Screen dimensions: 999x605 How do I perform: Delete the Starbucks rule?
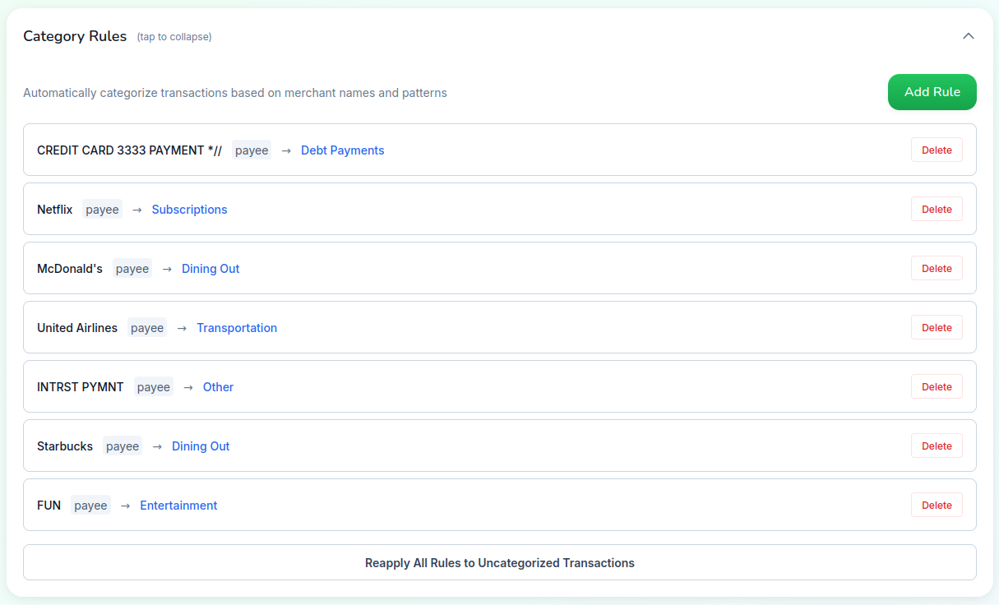tap(937, 446)
